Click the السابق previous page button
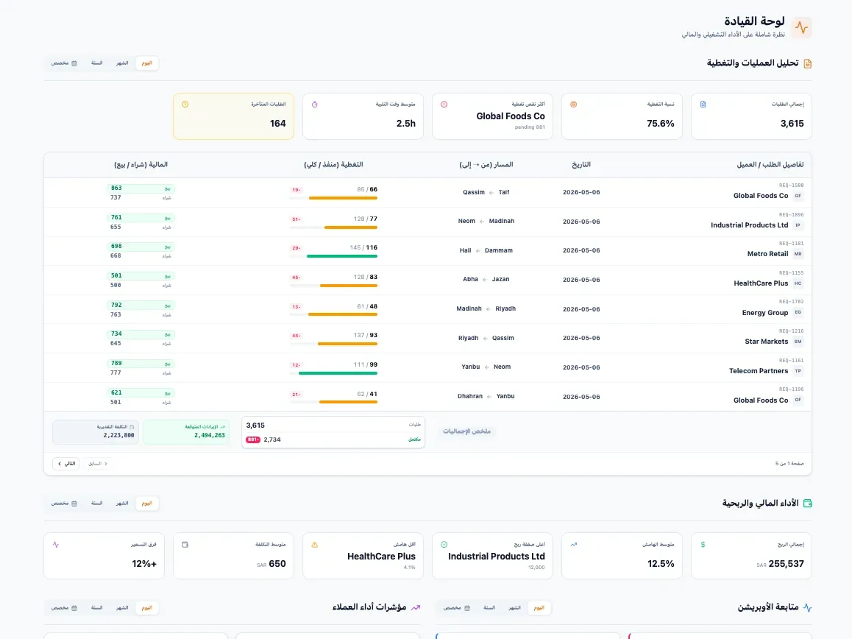 pos(99,464)
